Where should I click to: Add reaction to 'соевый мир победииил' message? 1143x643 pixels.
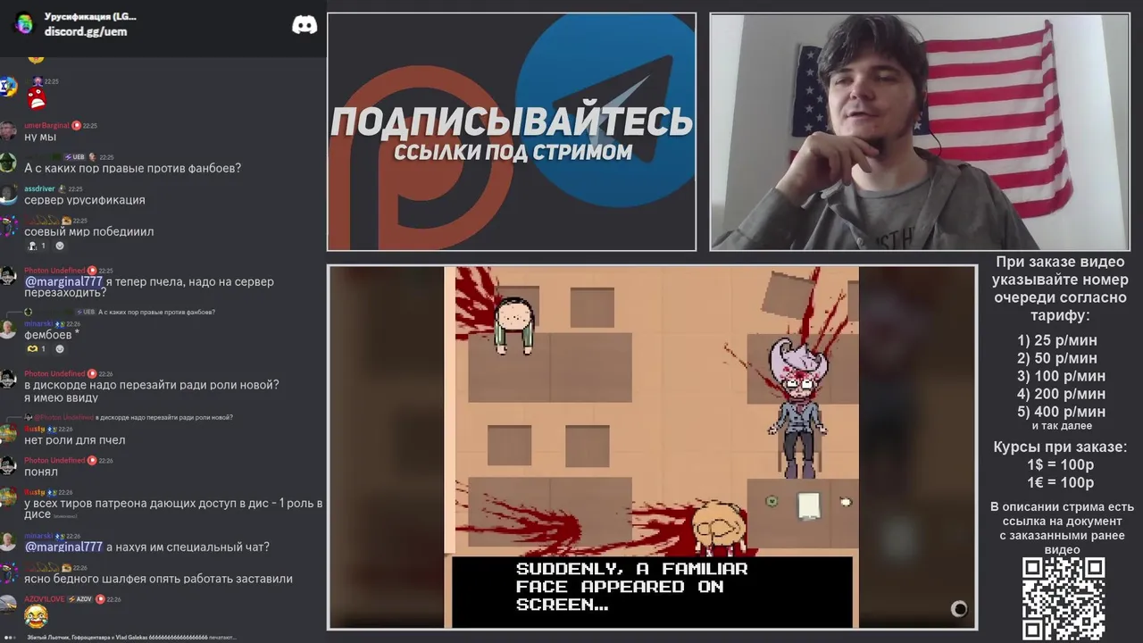60,246
